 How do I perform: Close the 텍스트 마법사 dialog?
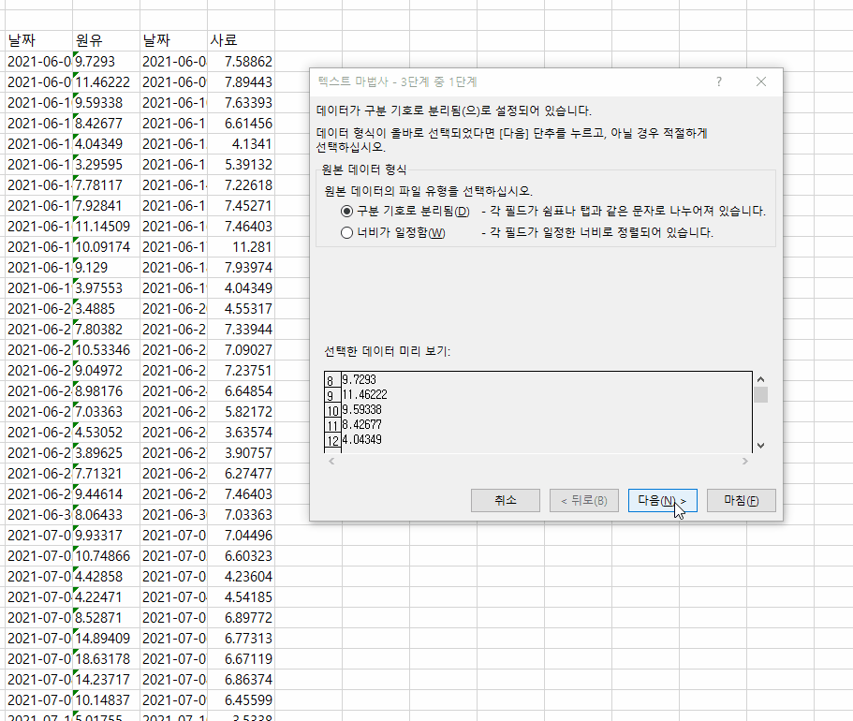point(761,81)
